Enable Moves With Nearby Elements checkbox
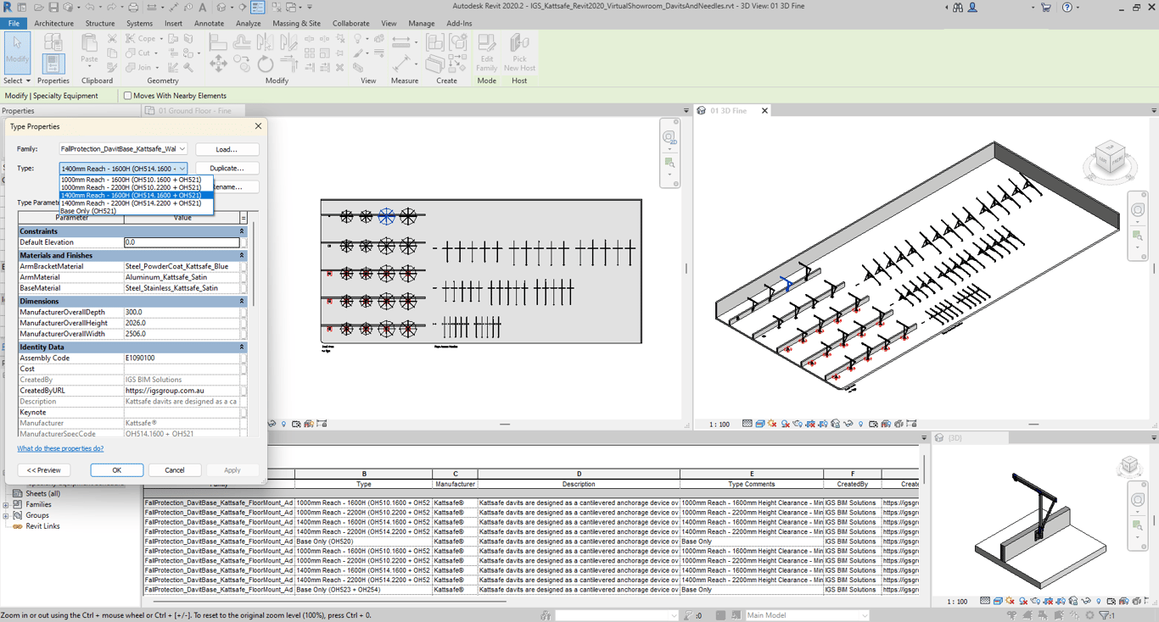 pos(128,96)
